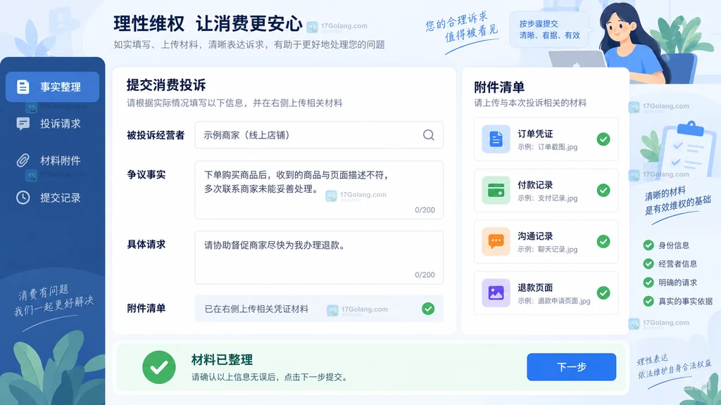Toggle the check mark on 订单凭证 card
This screenshot has height=405, width=721.
click(x=603, y=139)
